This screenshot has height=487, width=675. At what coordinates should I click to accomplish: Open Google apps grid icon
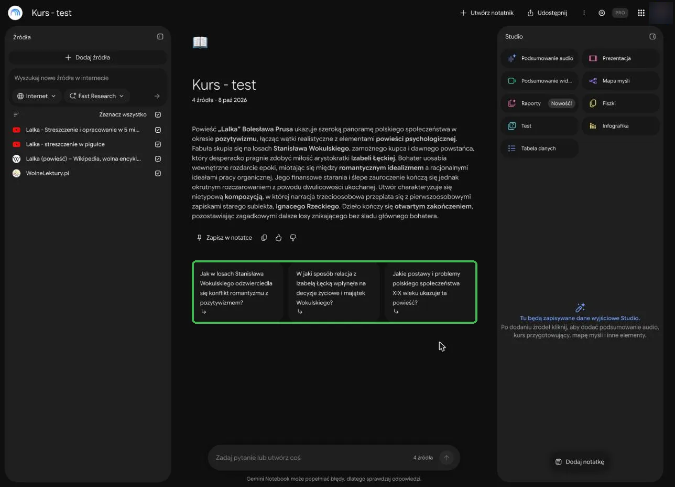point(641,13)
